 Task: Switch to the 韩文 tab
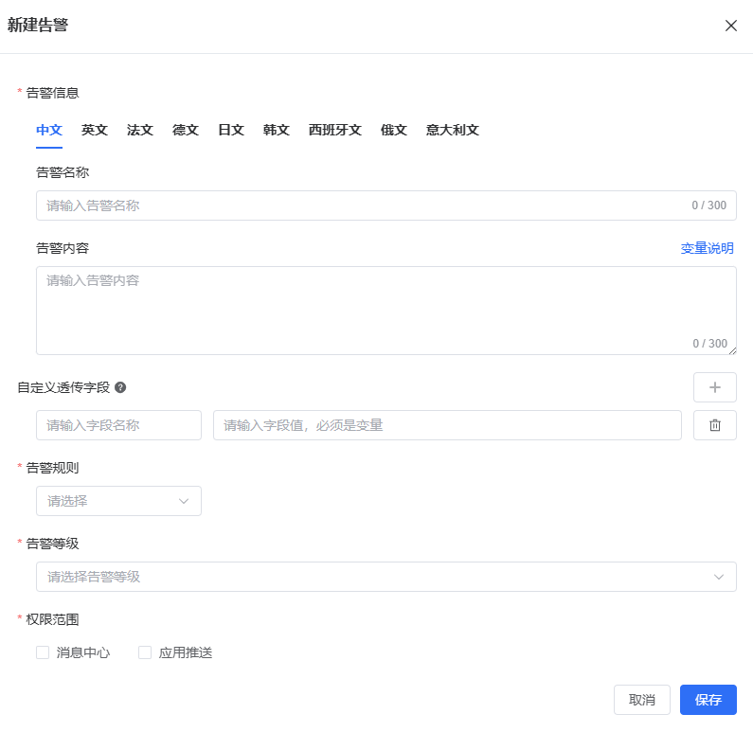coord(277,130)
